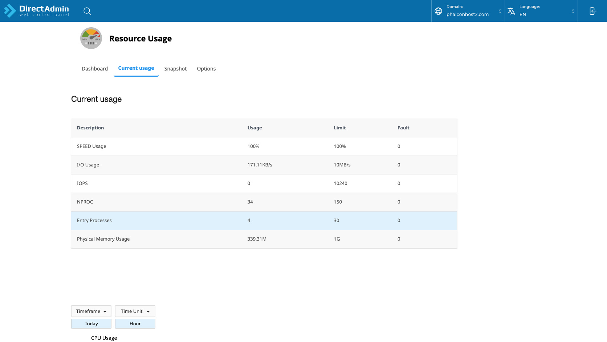Expand the Timeframe dropdown
Viewport: 607px width, 342px height.
click(91, 311)
